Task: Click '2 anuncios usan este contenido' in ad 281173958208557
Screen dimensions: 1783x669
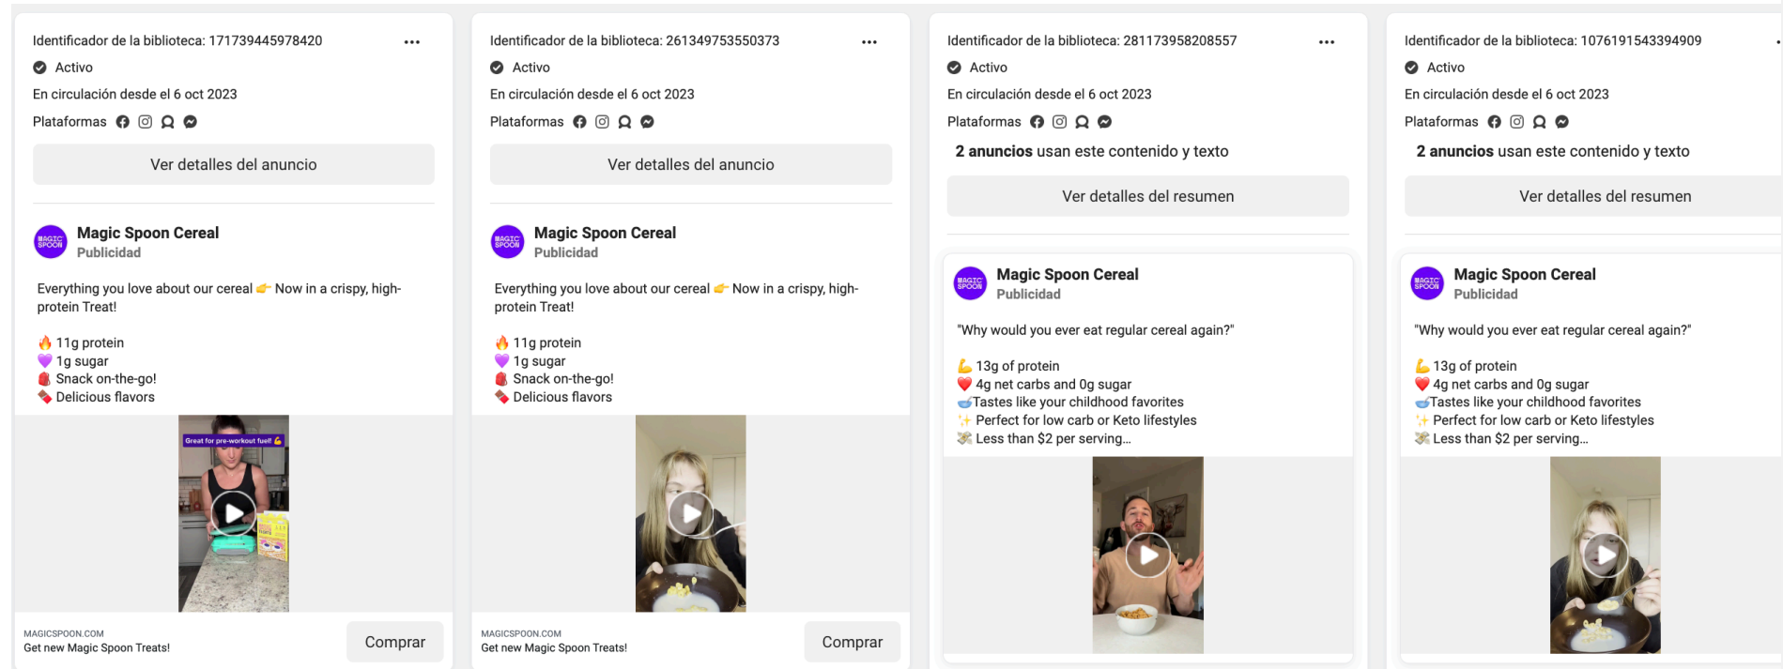Action: click(x=1092, y=151)
